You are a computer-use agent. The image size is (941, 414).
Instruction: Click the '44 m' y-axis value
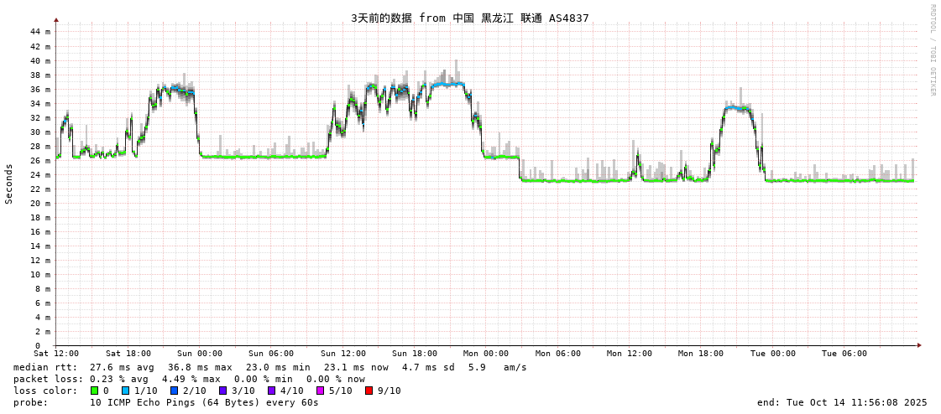tap(40, 32)
